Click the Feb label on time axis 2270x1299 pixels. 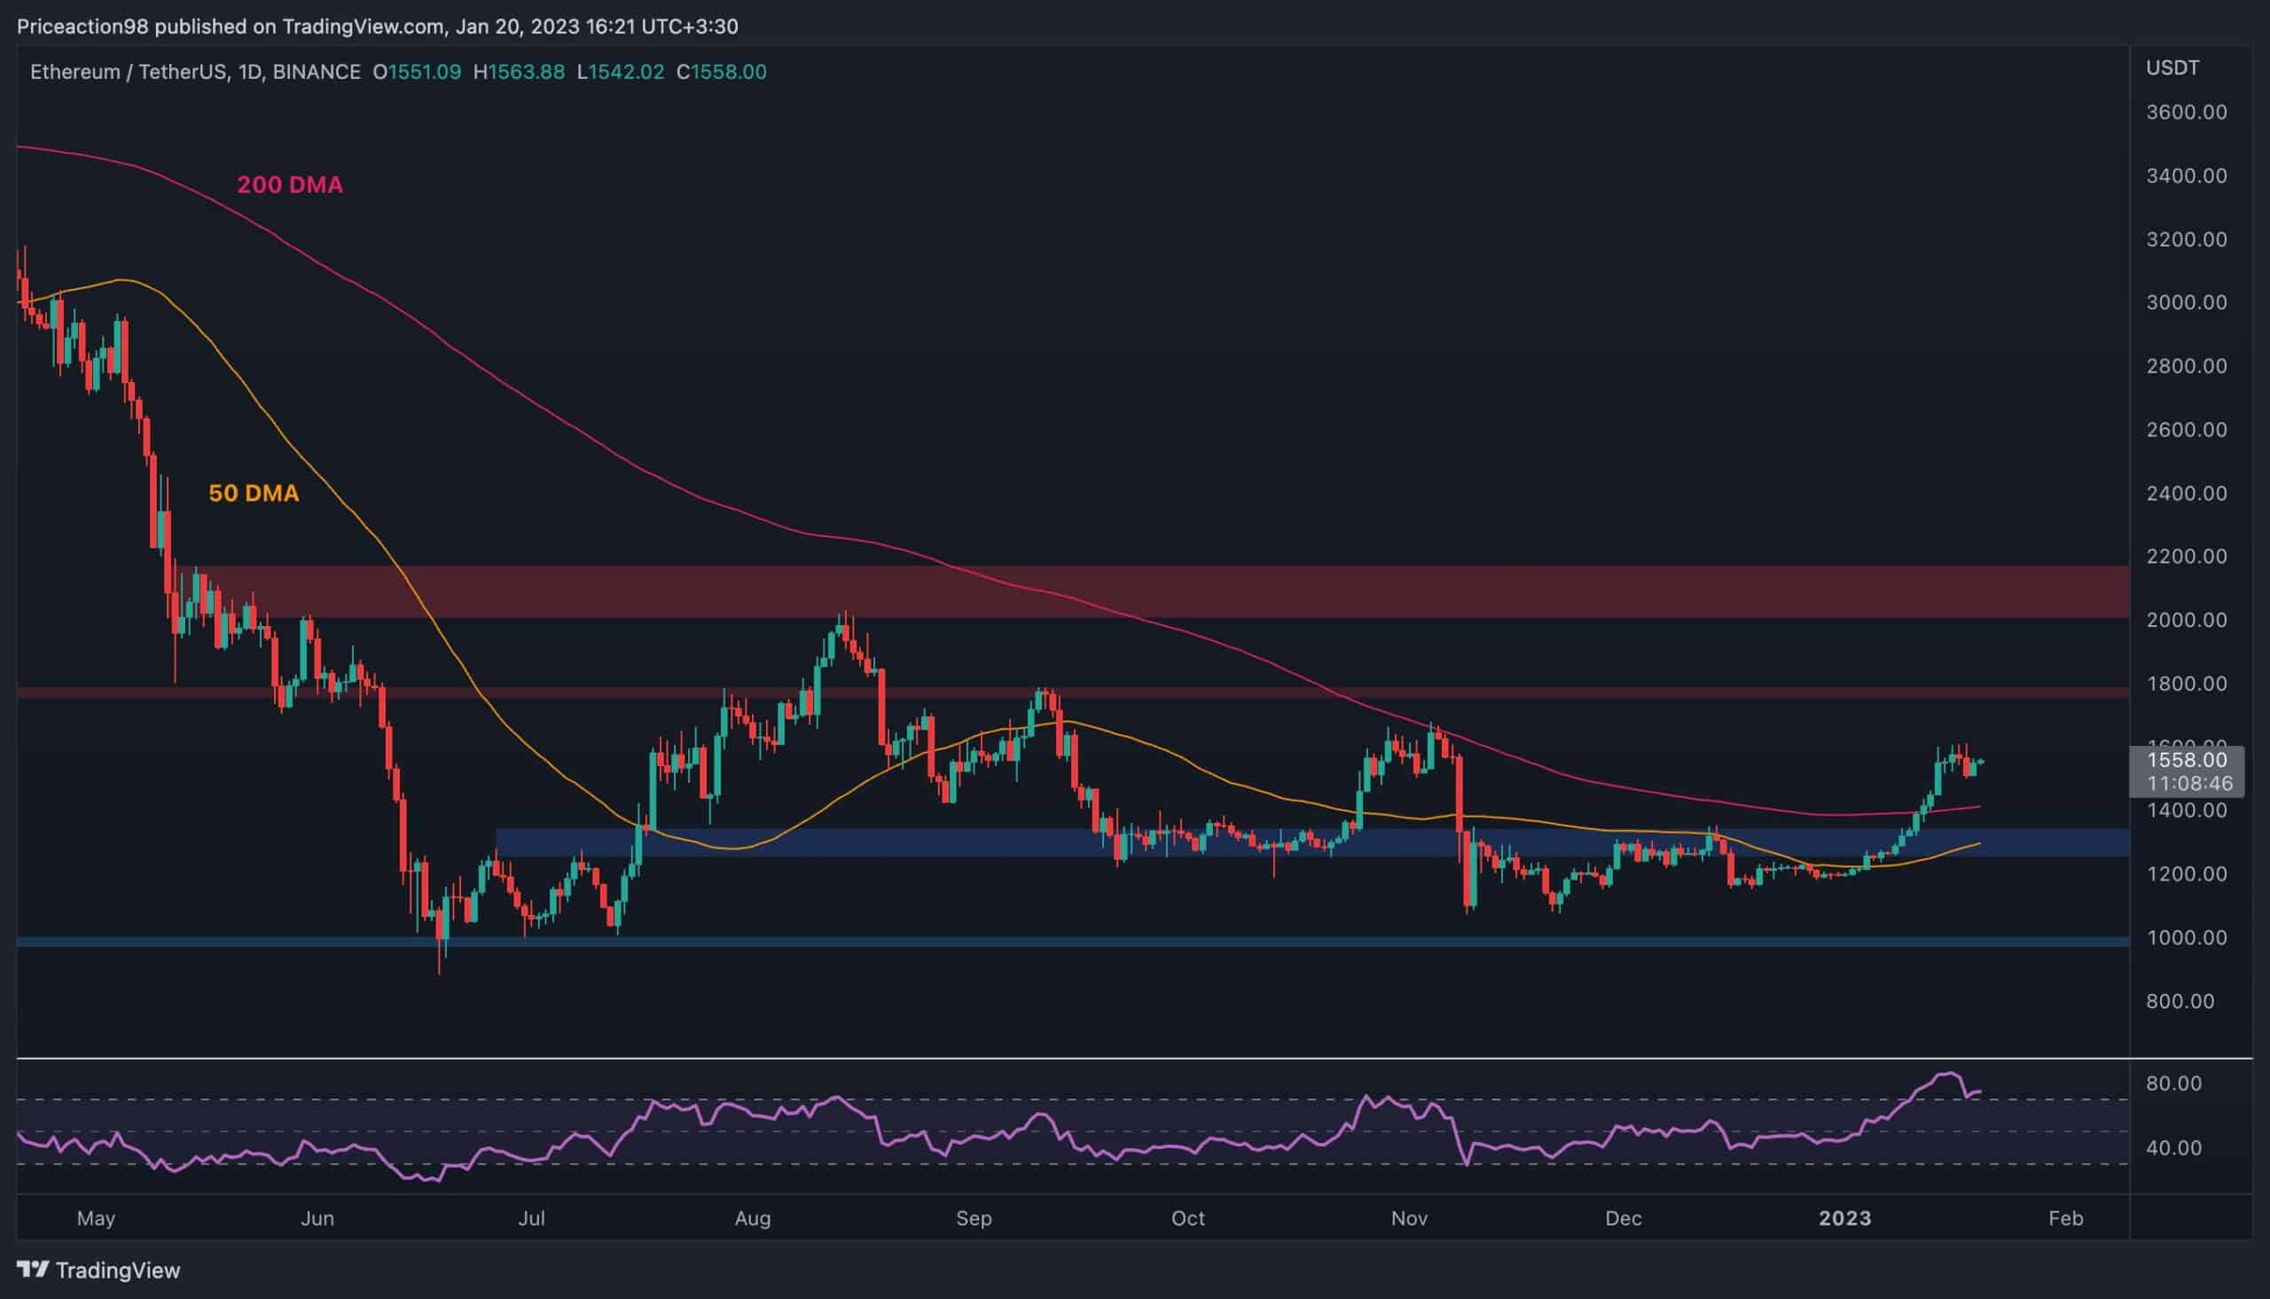pos(2065,1217)
